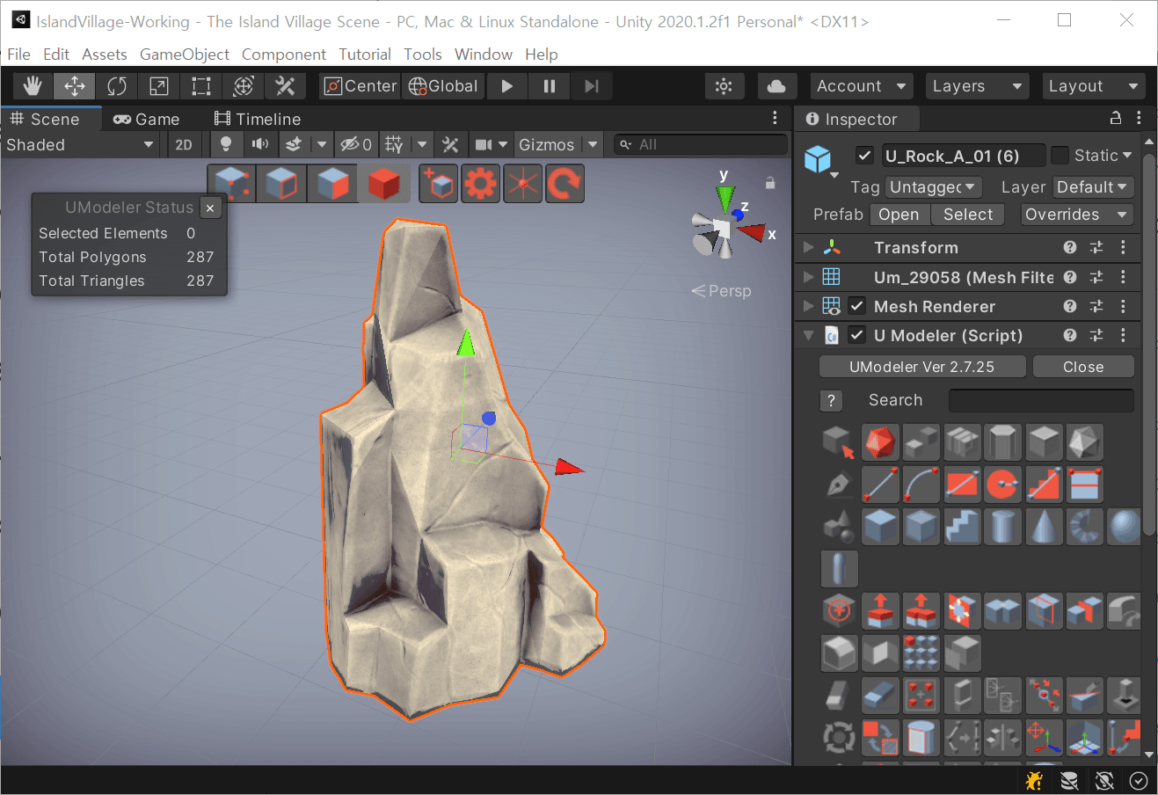Select the Rotate tool
Screen dimensions: 1158x795
[117, 86]
